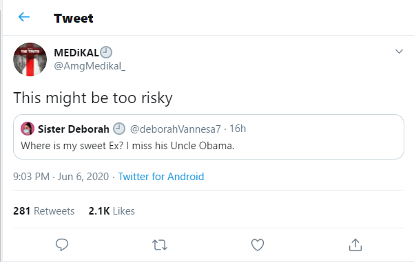Open the @AmgMedikal_ handle
This screenshot has height=262, width=414.
point(90,66)
